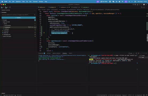Click the new terminal plus icon
This screenshot has height=96, width=148.
tap(133, 53)
